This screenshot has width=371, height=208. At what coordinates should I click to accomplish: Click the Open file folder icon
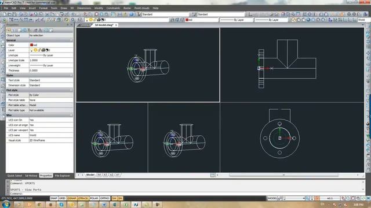pos(9,14)
